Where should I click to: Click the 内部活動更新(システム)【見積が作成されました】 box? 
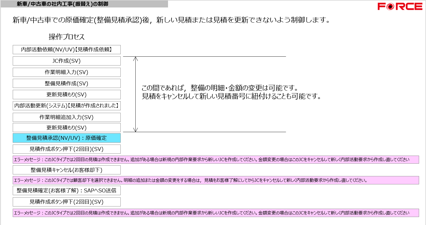point(66,106)
